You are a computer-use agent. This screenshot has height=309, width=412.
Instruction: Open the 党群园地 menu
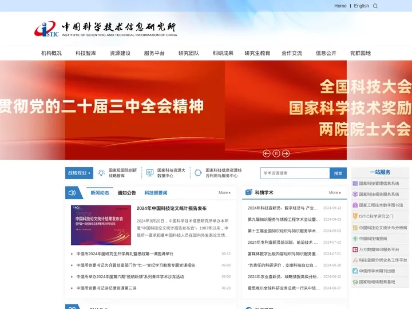pyautogui.click(x=360, y=53)
